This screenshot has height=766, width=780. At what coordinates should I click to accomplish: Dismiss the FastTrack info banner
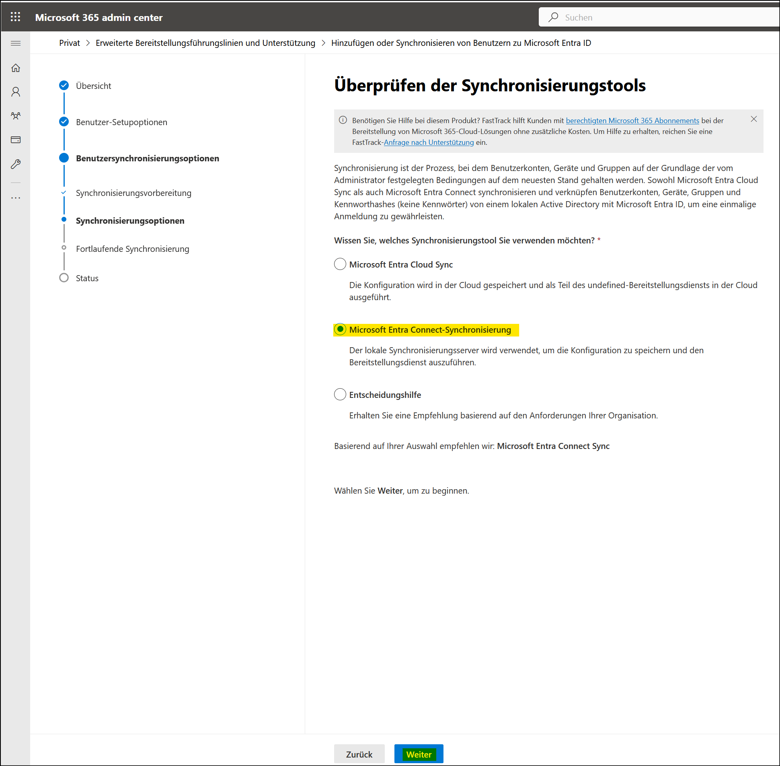[x=754, y=119]
